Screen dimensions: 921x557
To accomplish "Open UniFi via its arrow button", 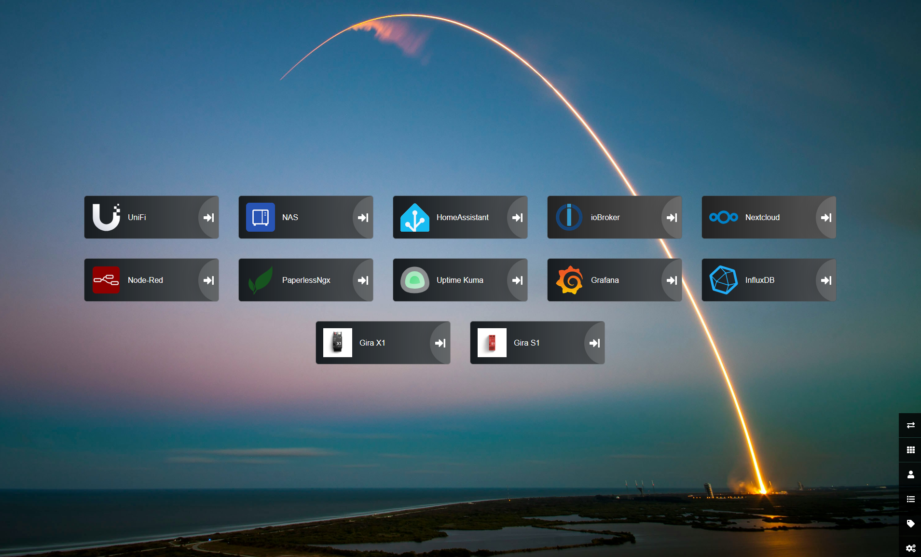I will (209, 217).
